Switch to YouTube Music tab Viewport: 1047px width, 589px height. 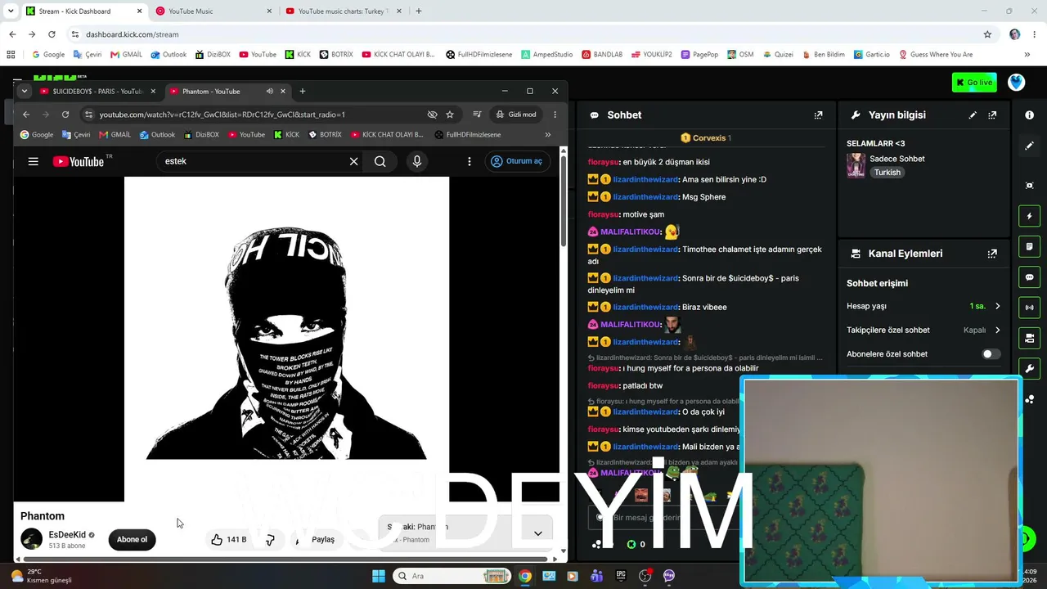pos(213,11)
